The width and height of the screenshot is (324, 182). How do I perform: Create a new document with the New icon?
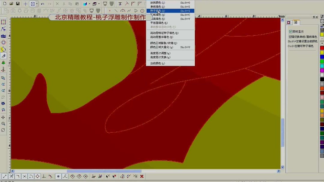pyautogui.click(x=4, y=3)
